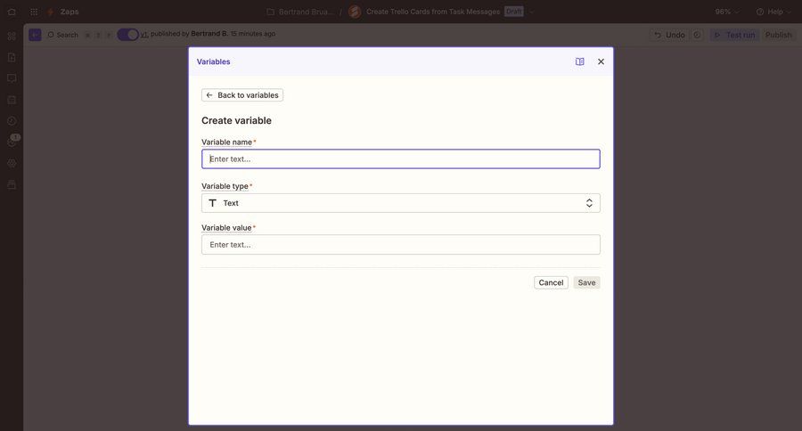Go back to variables list
Screen dimensions: 802x431
(x=242, y=95)
